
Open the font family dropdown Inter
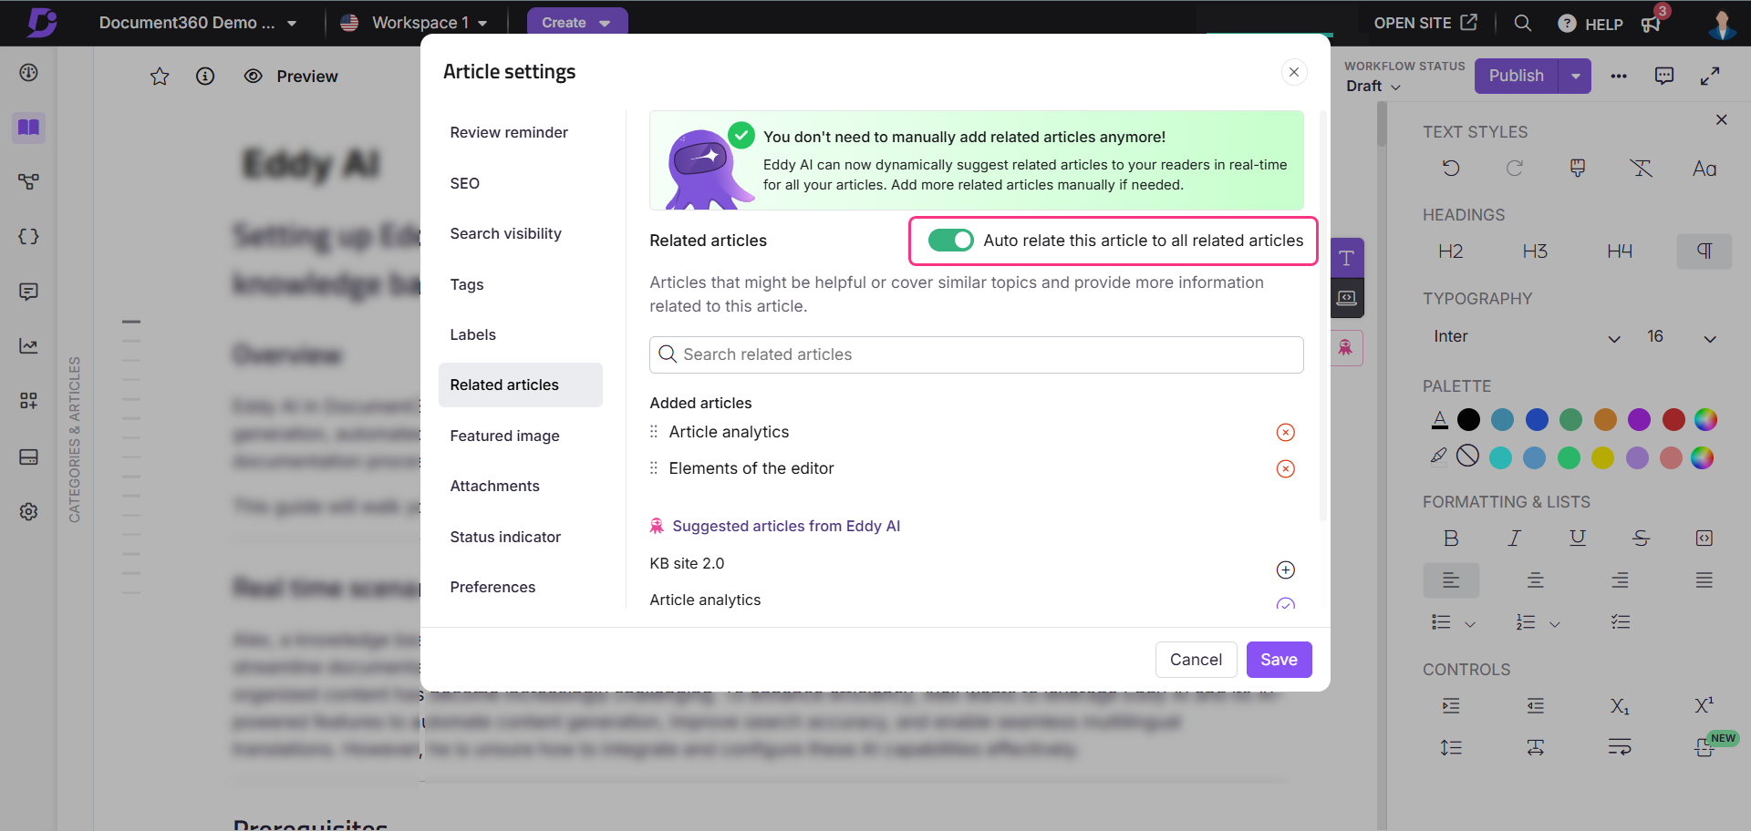pos(1527,337)
